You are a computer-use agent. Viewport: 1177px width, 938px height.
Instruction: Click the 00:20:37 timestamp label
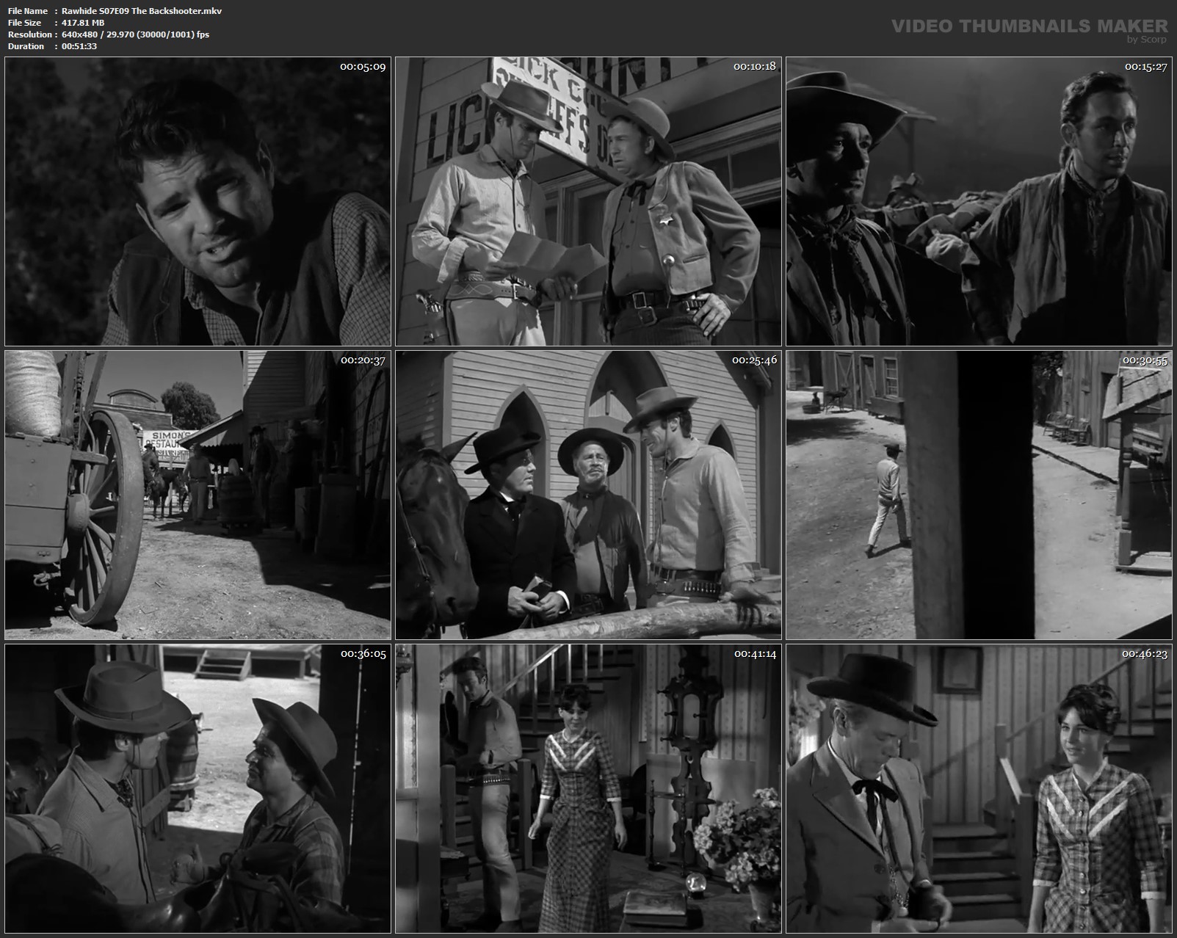[363, 360]
